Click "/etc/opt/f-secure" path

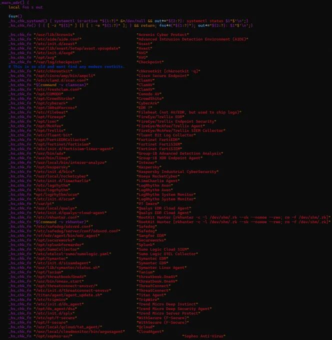coord(55,317)
